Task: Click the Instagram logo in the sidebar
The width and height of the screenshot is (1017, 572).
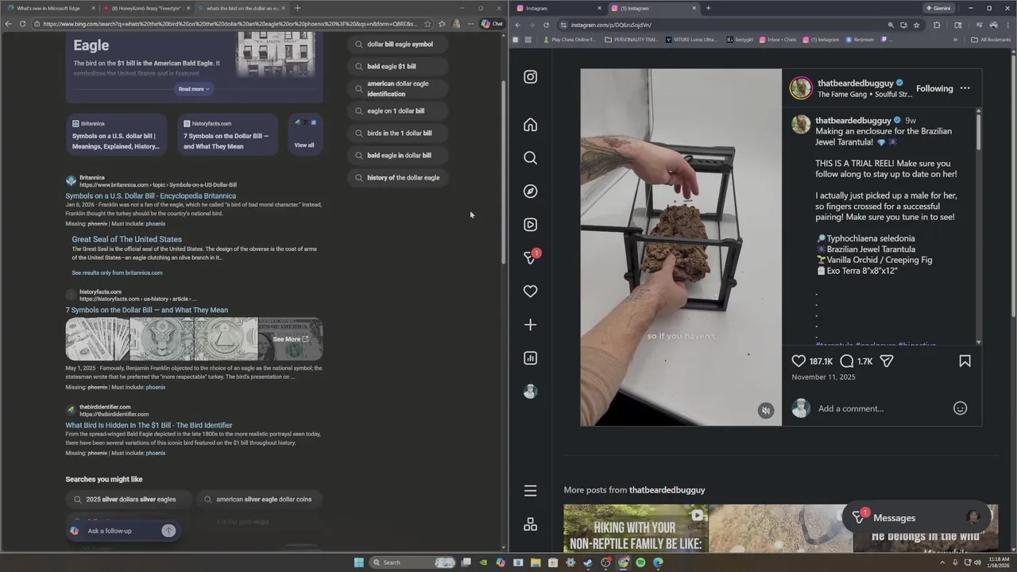Action: (530, 77)
